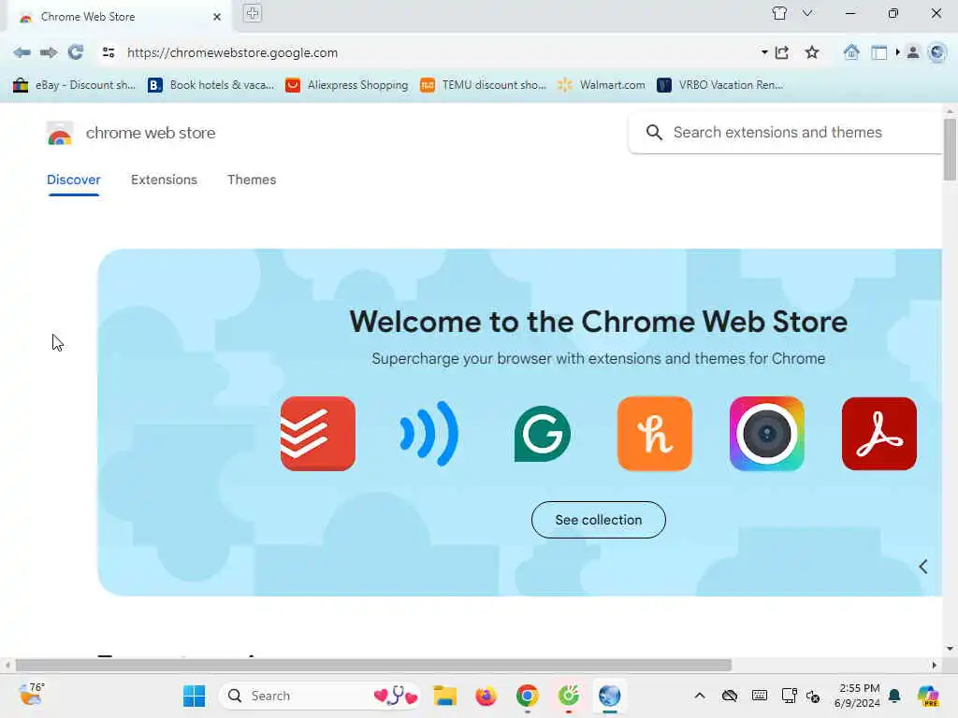This screenshot has width=958, height=718.
Task: Open VRBO Vacation Rentals bookmark
Action: point(719,85)
